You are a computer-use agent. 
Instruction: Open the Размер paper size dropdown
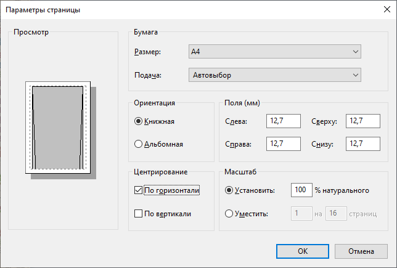coord(275,52)
